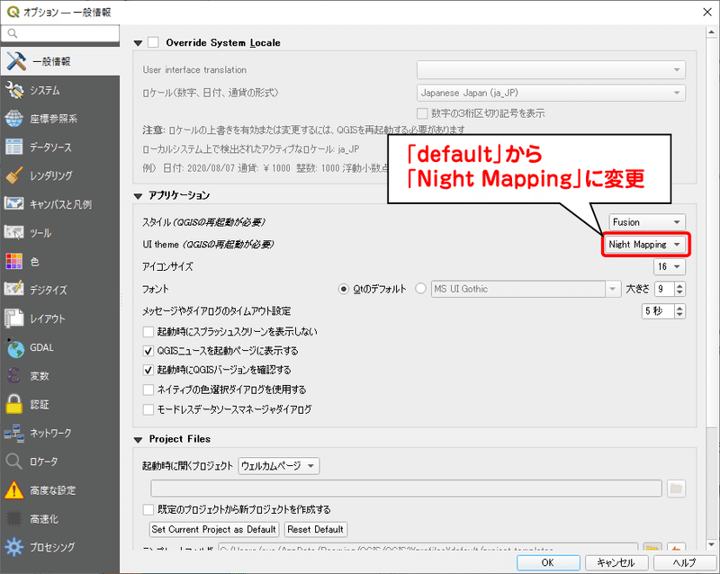Screen dimensions: 720x574
Task: Open the システム gears icon in sidebar
Action: click(14, 90)
